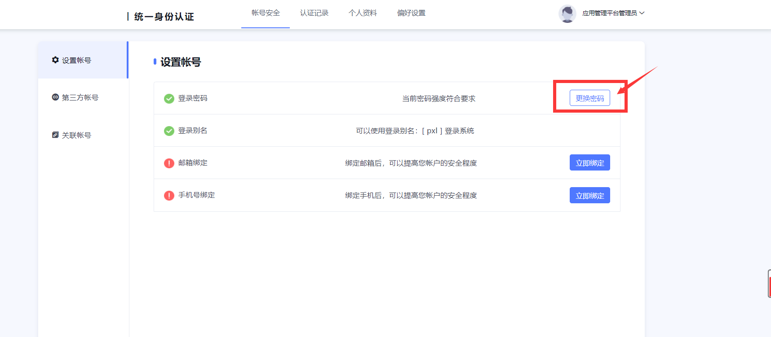Click the 统一身份认证 site title
Screen dimensions: 771x337
click(x=164, y=17)
